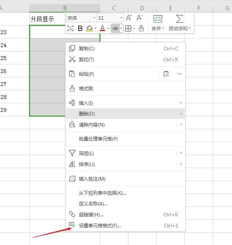Choose 批量处理单元格(P)
Screen dimensions: 232x245
click(126, 139)
